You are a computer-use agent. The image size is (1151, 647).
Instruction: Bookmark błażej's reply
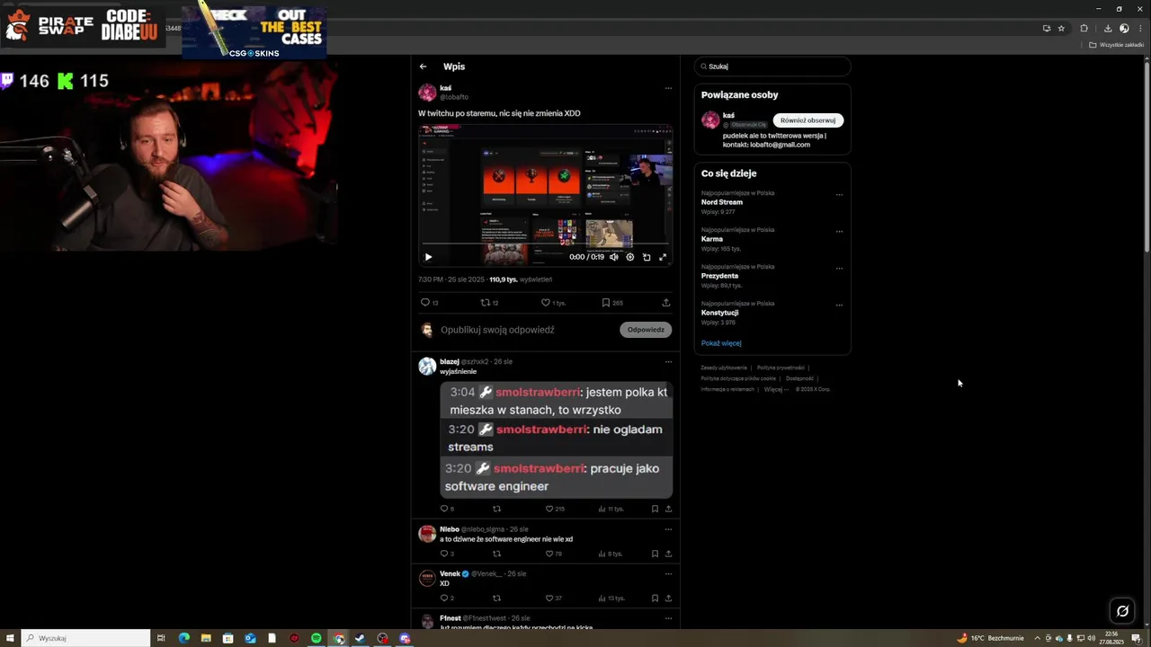[x=655, y=509]
